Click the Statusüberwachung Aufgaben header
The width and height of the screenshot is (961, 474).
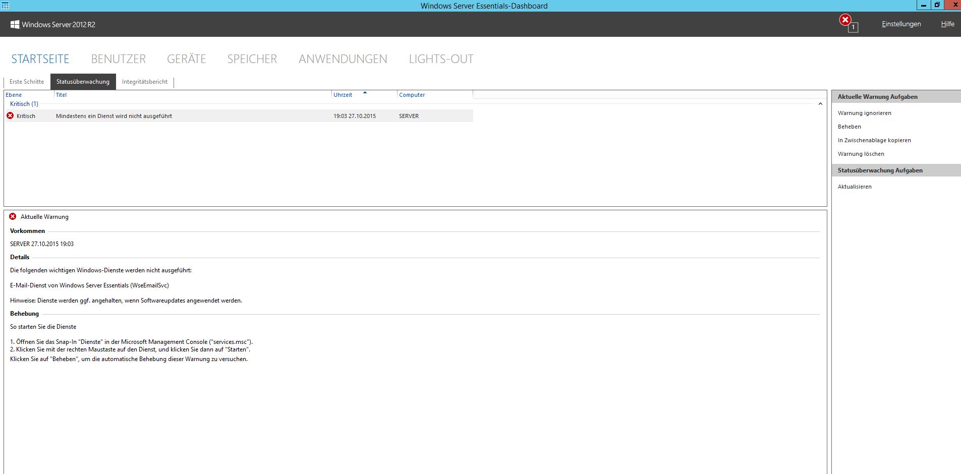point(896,170)
